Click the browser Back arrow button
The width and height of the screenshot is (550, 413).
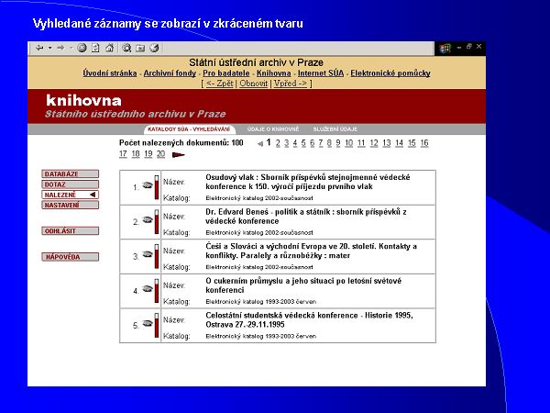[x=38, y=48]
